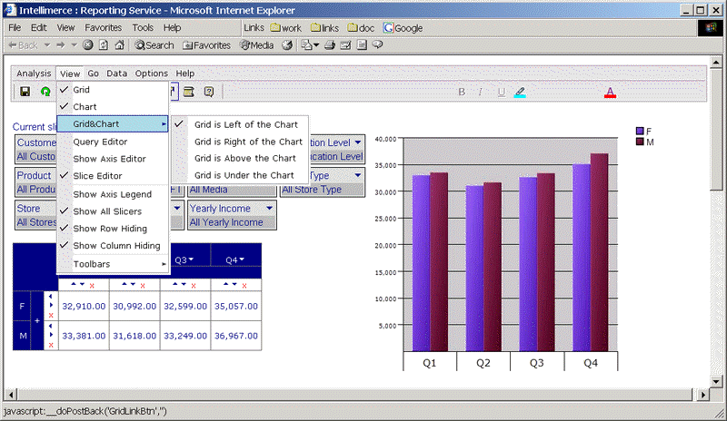Click the question mark help icon in the report toolbar

[x=209, y=92]
